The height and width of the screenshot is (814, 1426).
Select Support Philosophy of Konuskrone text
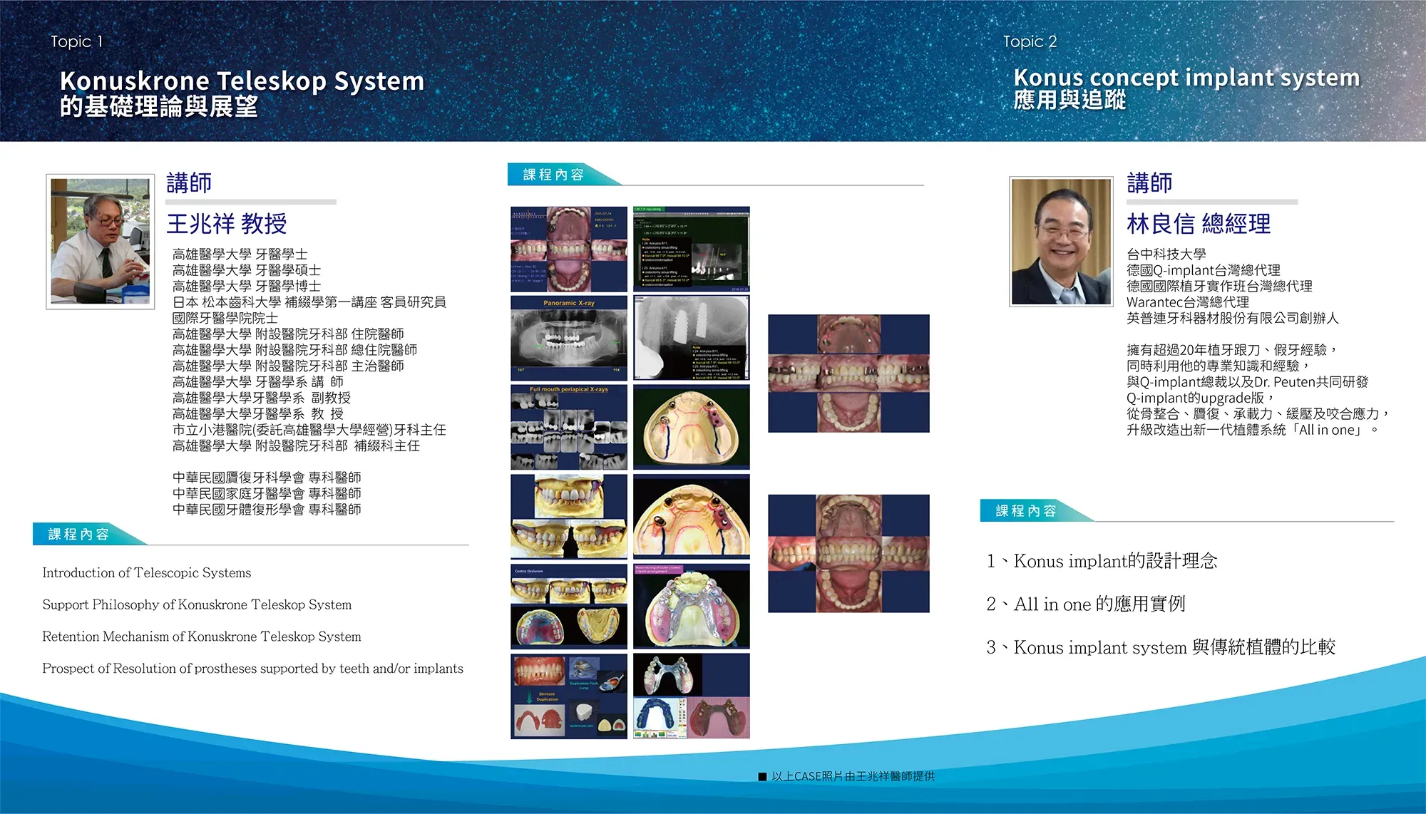[x=197, y=604]
